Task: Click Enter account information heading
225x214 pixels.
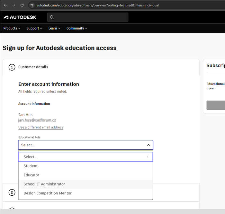Action: 49,84
